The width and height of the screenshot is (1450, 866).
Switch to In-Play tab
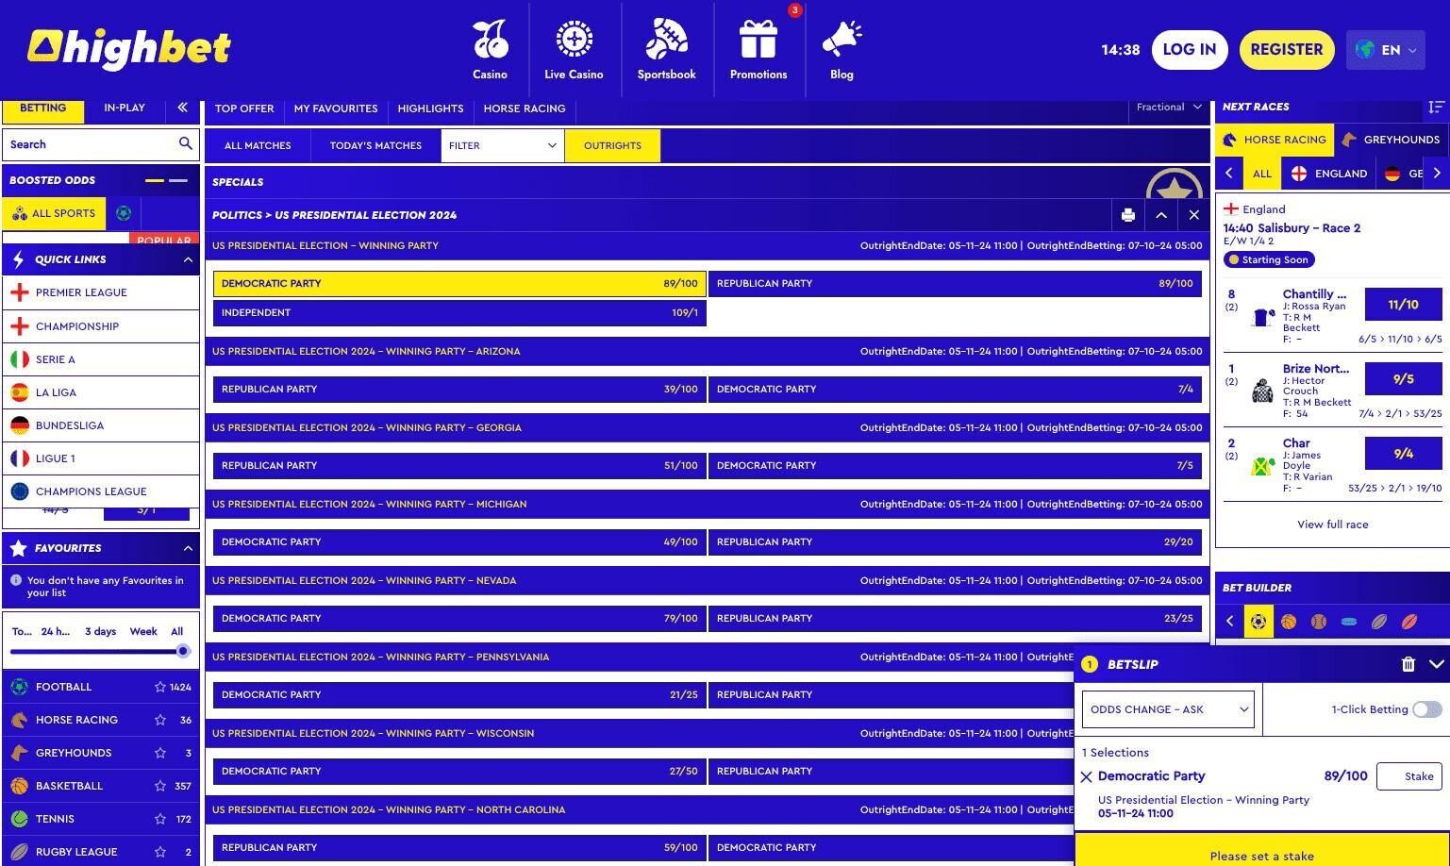125,108
